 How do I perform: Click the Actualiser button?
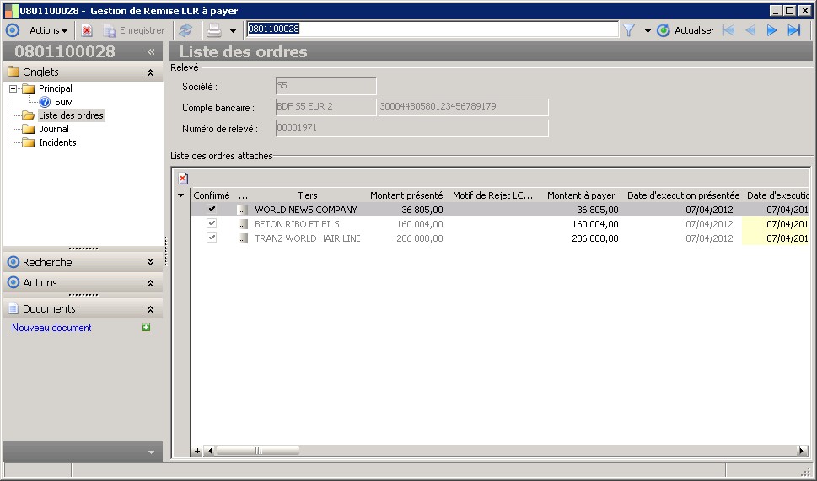685,30
